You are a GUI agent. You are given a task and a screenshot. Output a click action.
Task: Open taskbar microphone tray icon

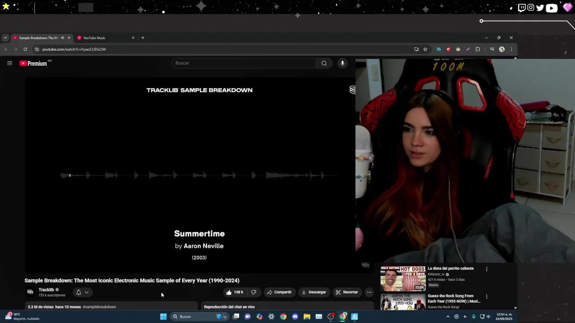point(473,317)
